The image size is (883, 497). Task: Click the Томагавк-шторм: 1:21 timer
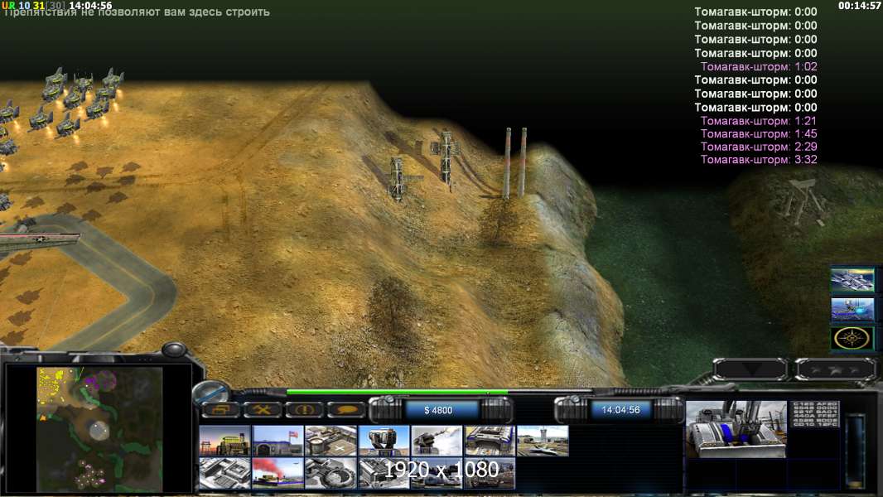click(759, 120)
